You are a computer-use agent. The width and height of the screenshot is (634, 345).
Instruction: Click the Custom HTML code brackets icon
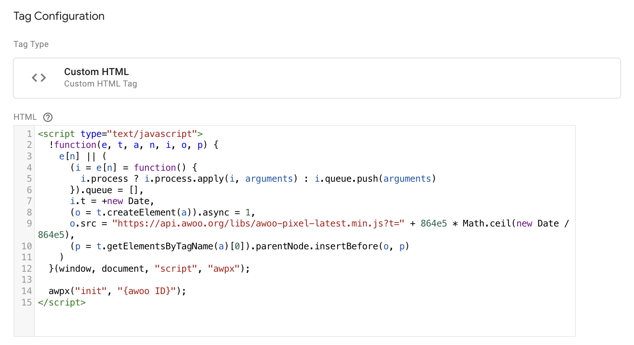[39, 78]
